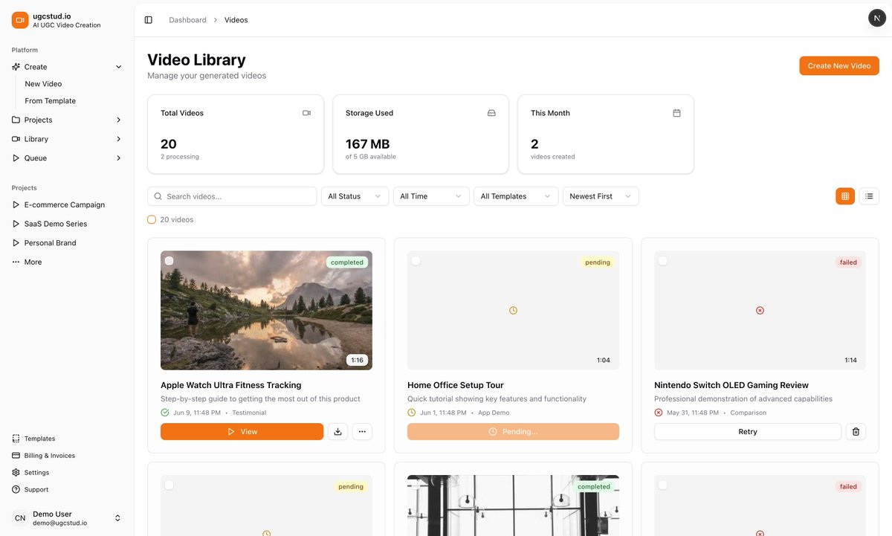Screen dimensions: 892x536
Task: Download the Apple Watch Ultra video
Action: pyautogui.click(x=337, y=432)
